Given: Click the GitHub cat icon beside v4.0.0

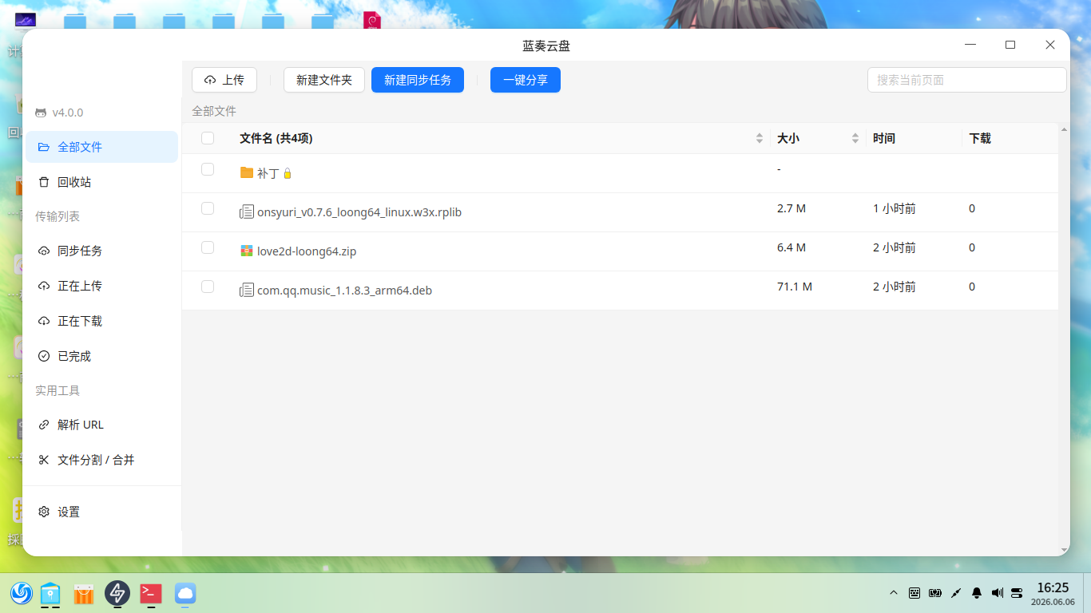Looking at the screenshot, I should [x=41, y=113].
